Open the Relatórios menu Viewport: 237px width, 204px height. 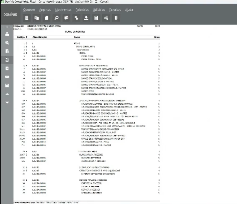tap(82, 10)
